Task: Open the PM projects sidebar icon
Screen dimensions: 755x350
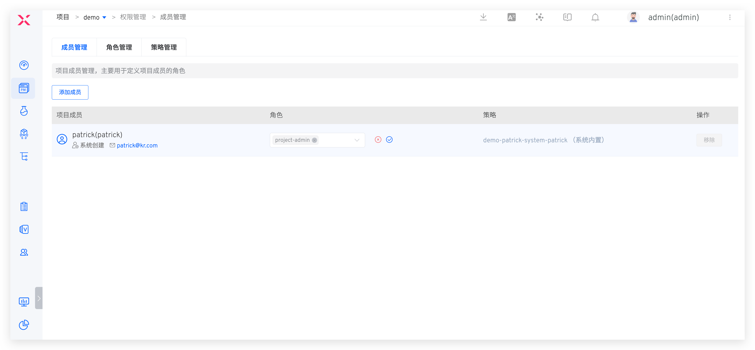Action: (24, 88)
